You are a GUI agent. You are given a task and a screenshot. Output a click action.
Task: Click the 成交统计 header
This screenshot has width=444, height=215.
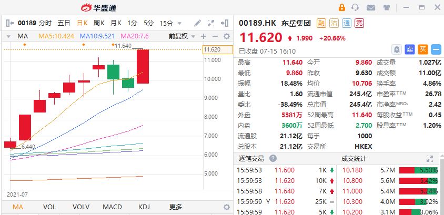pyautogui.click(x=354, y=159)
